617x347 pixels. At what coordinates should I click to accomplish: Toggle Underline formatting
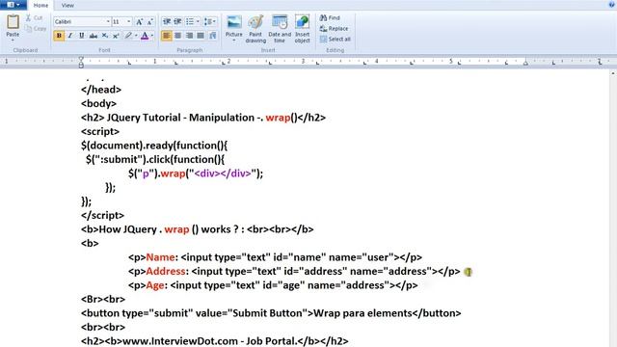tap(81, 36)
